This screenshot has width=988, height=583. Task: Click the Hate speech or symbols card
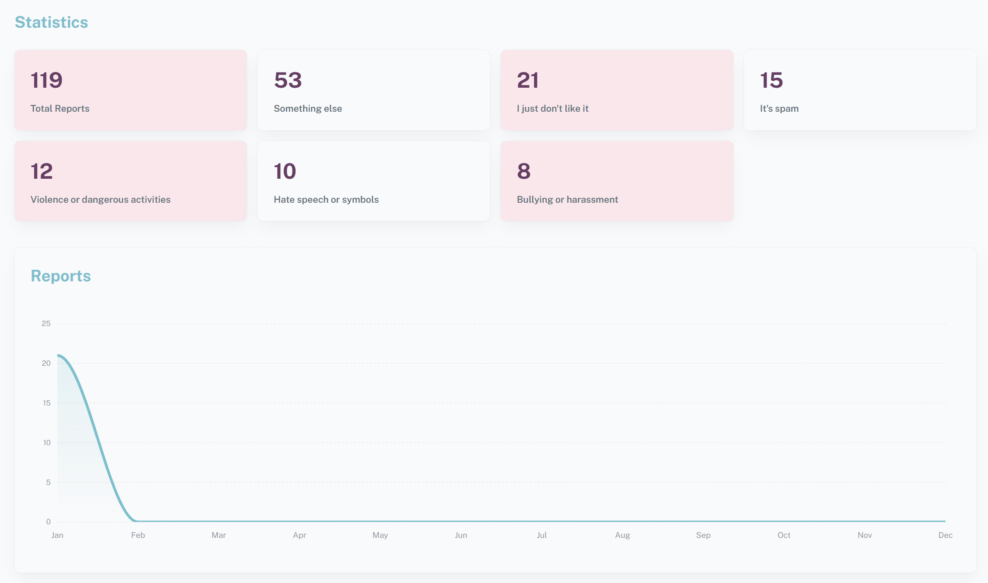click(x=374, y=181)
